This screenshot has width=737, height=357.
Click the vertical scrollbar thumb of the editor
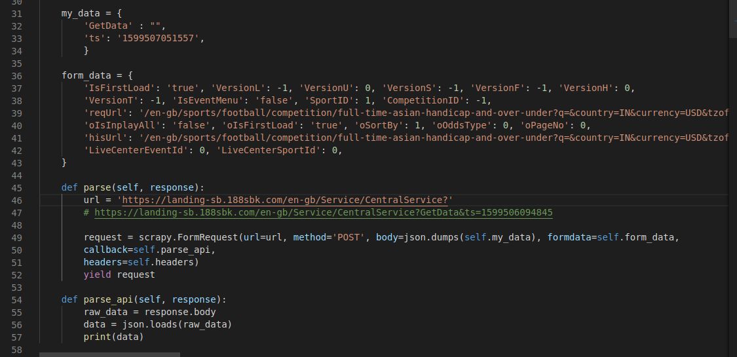click(x=733, y=19)
